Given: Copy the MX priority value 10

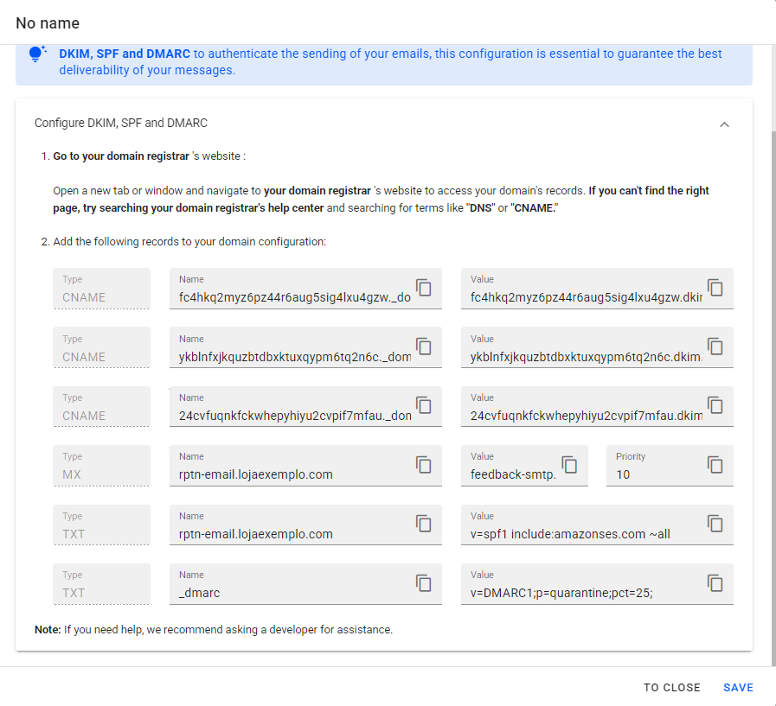Looking at the screenshot, I should pos(715,464).
